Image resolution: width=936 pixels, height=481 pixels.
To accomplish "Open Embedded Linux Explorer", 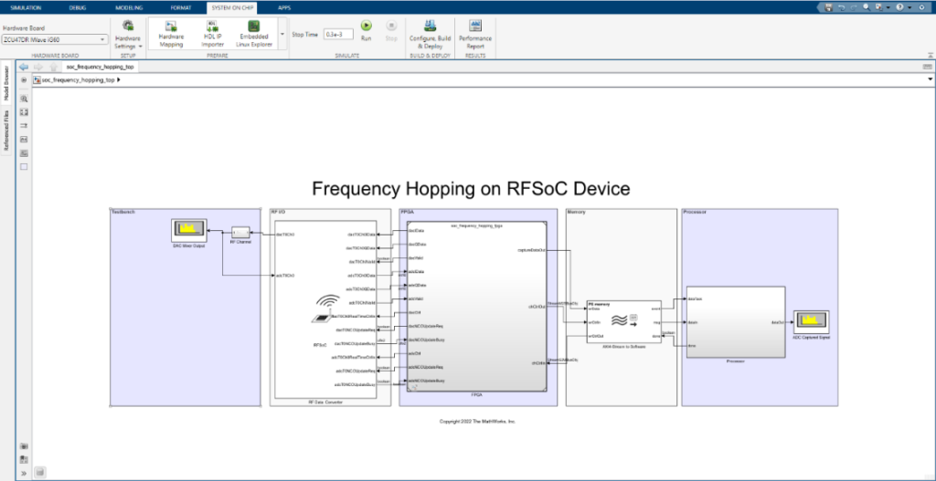I will point(254,34).
